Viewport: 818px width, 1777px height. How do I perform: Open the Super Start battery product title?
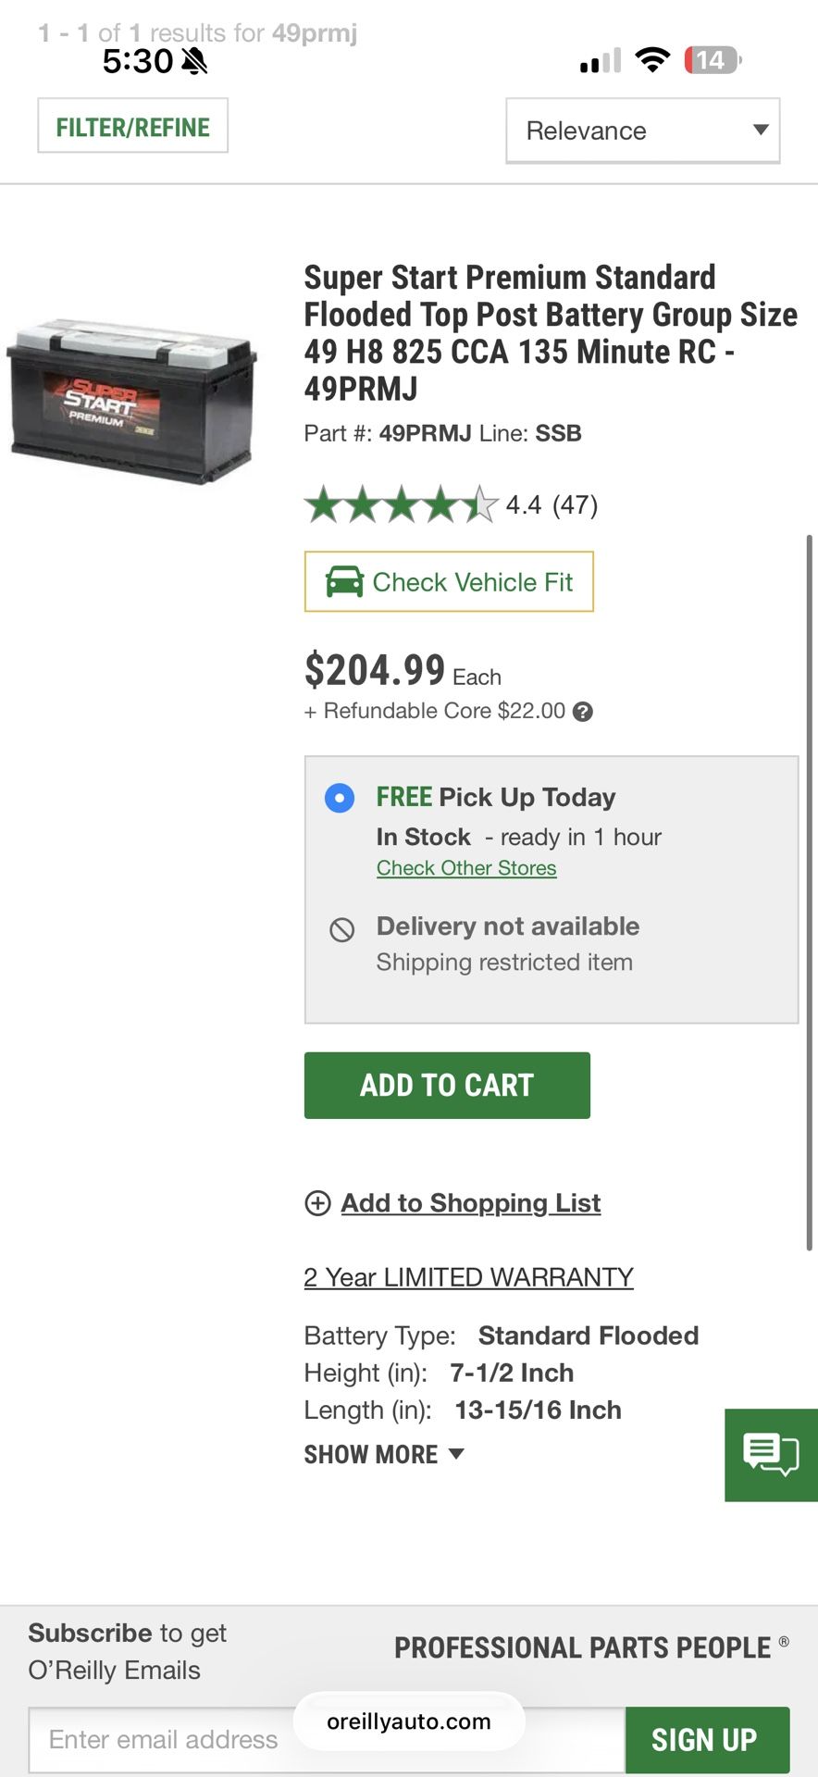click(550, 332)
